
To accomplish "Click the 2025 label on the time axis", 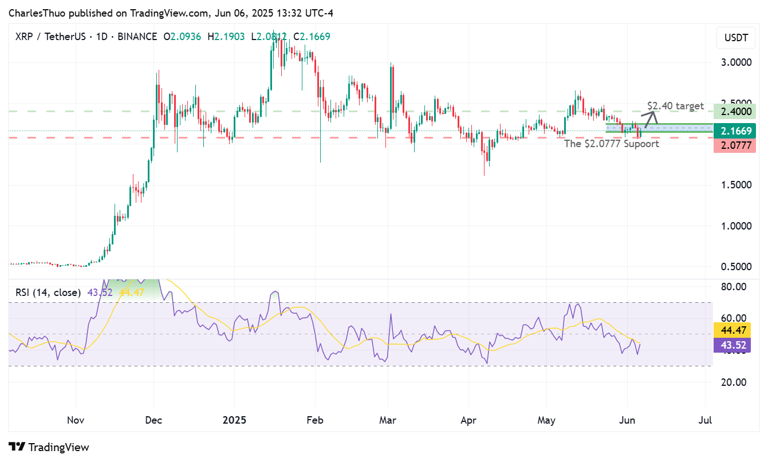I will (233, 420).
